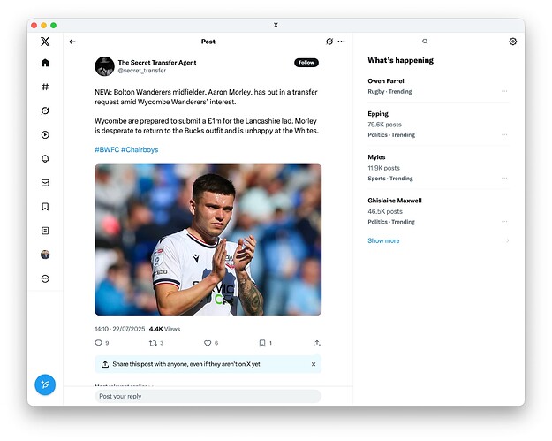Bookmark the Secret Transfer Agent post
The height and width of the screenshot is (441, 552).
pos(262,343)
